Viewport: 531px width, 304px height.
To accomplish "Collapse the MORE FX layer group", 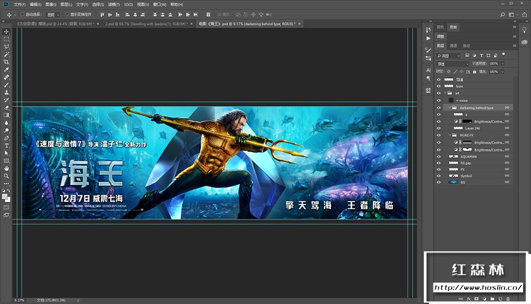I will pos(450,135).
